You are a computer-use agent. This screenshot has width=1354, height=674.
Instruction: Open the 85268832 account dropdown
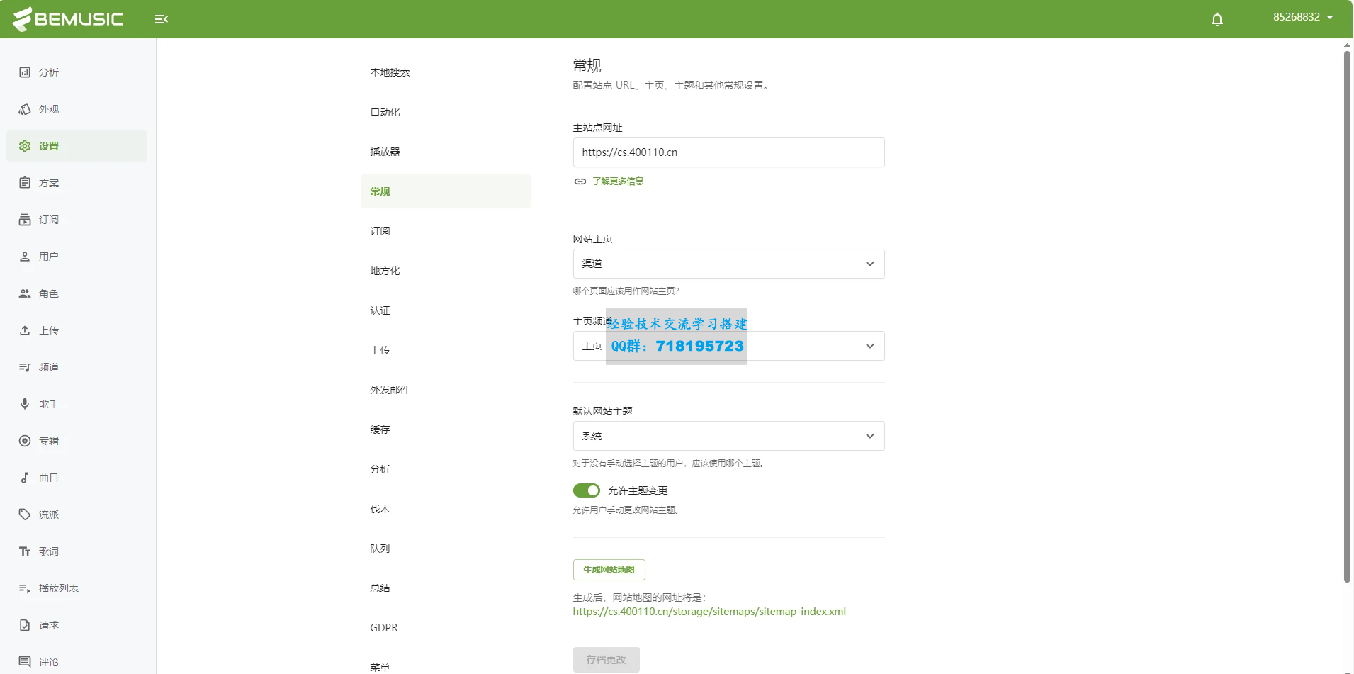coord(1302,16)
